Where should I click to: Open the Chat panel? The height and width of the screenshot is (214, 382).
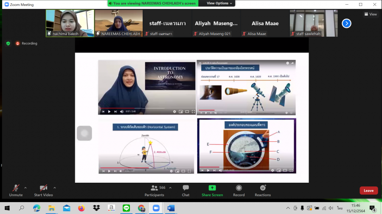185,190
